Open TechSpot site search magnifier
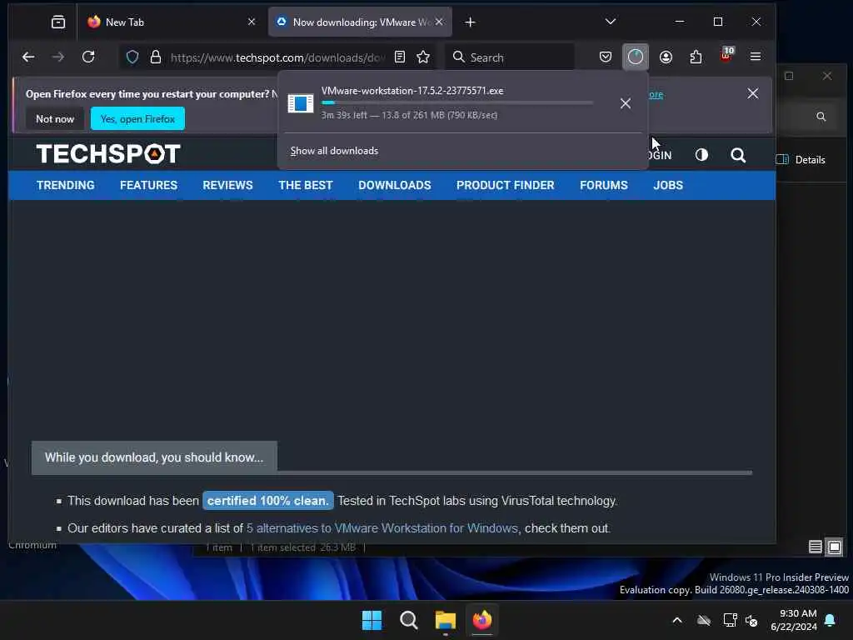853x640 pixels. tap(738, 155)
